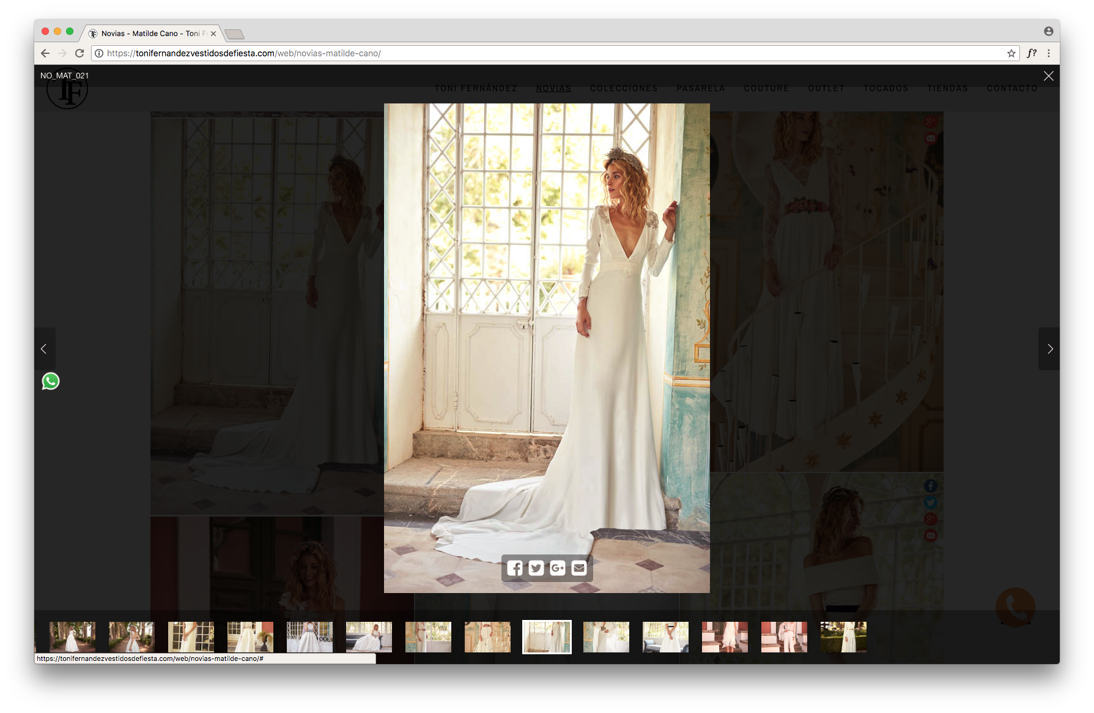This screenshot has height=713, width=1094.
Task: Click the browser back arrow
Action: pos(45,53)
